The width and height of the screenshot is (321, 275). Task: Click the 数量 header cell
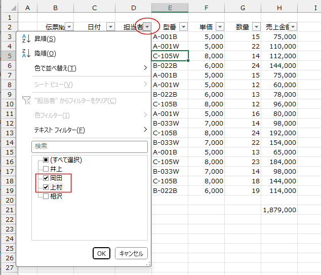click(243, 27)
